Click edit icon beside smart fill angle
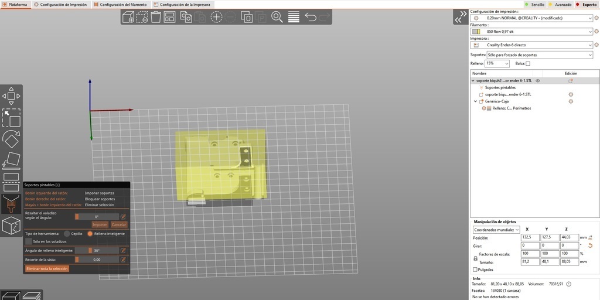 tap(123, 251)
